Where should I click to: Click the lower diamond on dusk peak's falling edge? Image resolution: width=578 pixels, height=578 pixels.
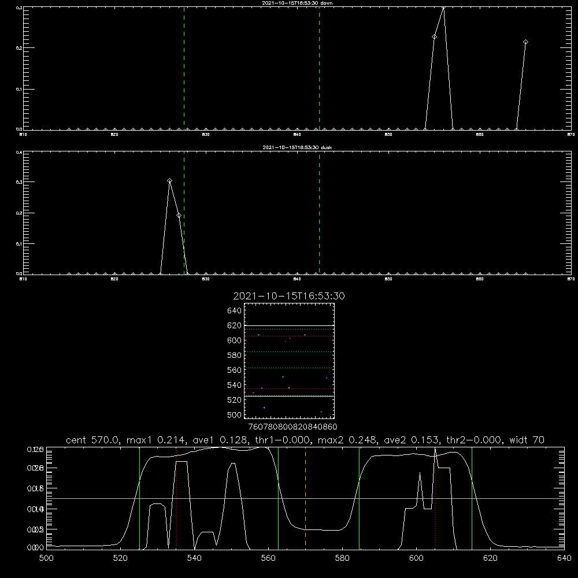pos(179,215)
